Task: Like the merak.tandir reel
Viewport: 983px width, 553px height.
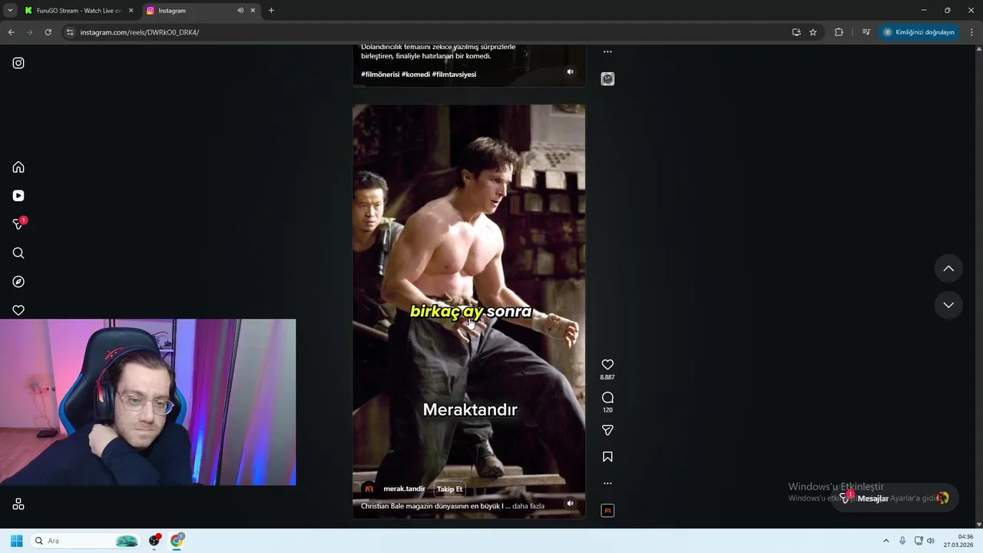Action: point(607,365)
